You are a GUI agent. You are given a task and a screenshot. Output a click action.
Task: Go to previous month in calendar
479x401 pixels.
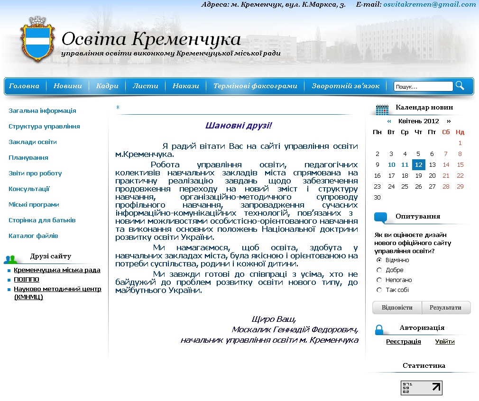389,121
